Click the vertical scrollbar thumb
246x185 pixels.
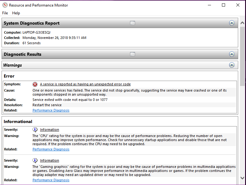243,56
